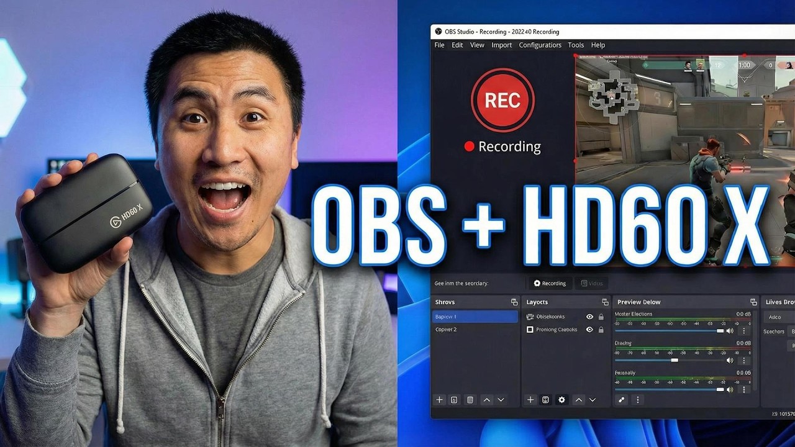Open the Import menu
This screenshot has height=447, width=795.
502,45
